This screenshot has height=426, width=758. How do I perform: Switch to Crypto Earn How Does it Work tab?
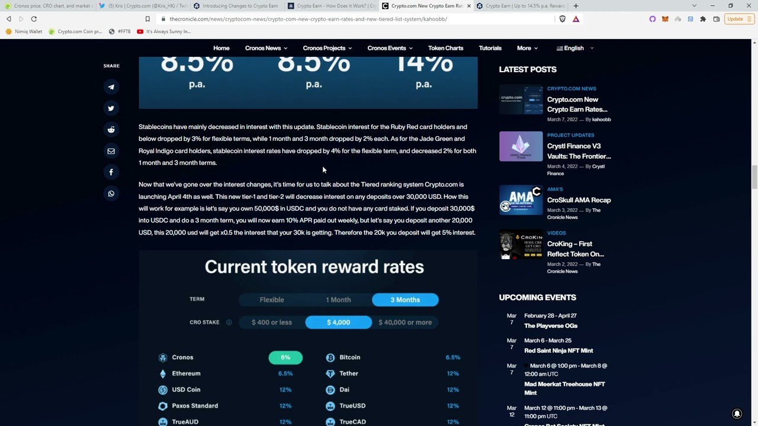(330, 6)
